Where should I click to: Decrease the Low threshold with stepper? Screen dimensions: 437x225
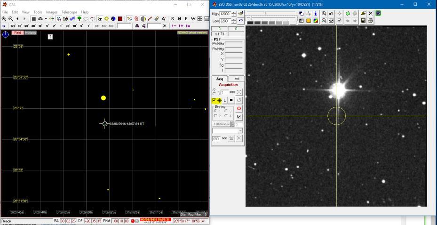(234, 22)
